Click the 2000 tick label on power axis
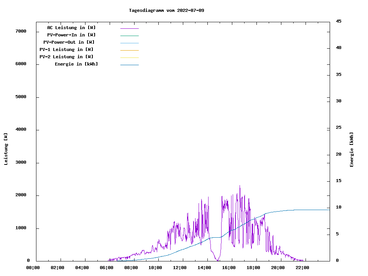Viewport: 368px width, 276px height. (x=21, y=195)
